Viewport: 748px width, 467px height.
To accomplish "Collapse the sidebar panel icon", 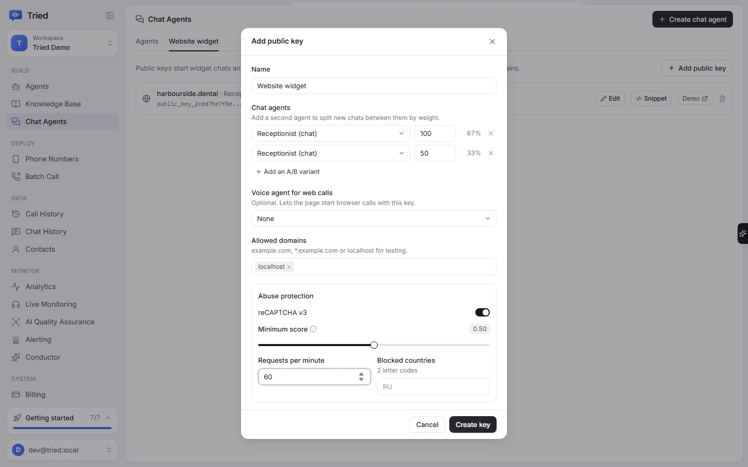I will [x=110, y=16].
